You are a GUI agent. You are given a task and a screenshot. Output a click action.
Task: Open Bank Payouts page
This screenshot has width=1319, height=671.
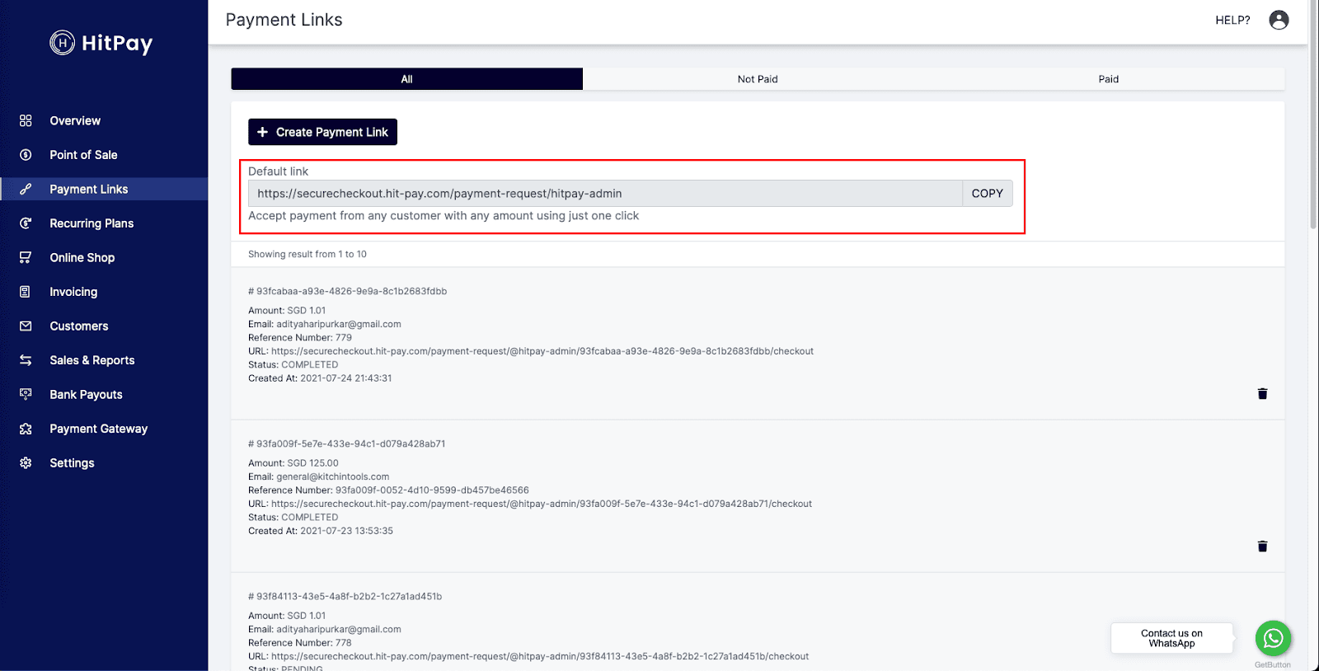pos(86,394)
